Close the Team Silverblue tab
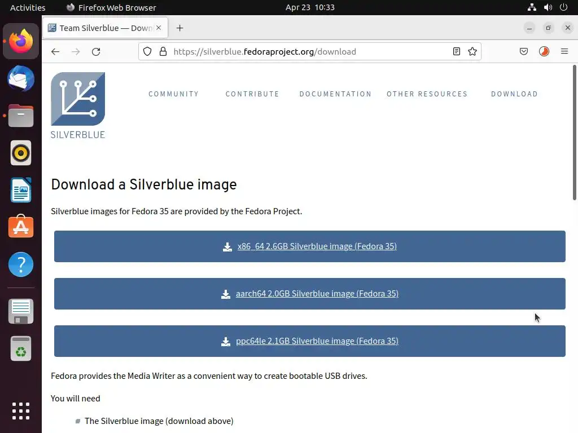The height and width of the screenshot is (433, 578). pos(159,28)
